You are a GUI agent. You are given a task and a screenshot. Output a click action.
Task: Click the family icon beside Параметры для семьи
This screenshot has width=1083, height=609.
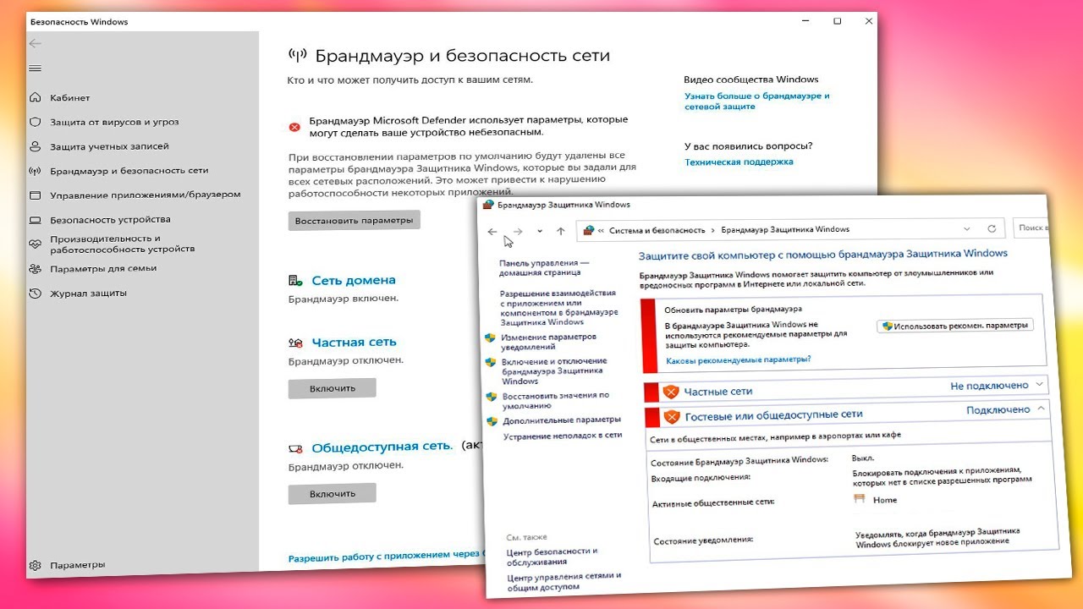click(35, 269)
